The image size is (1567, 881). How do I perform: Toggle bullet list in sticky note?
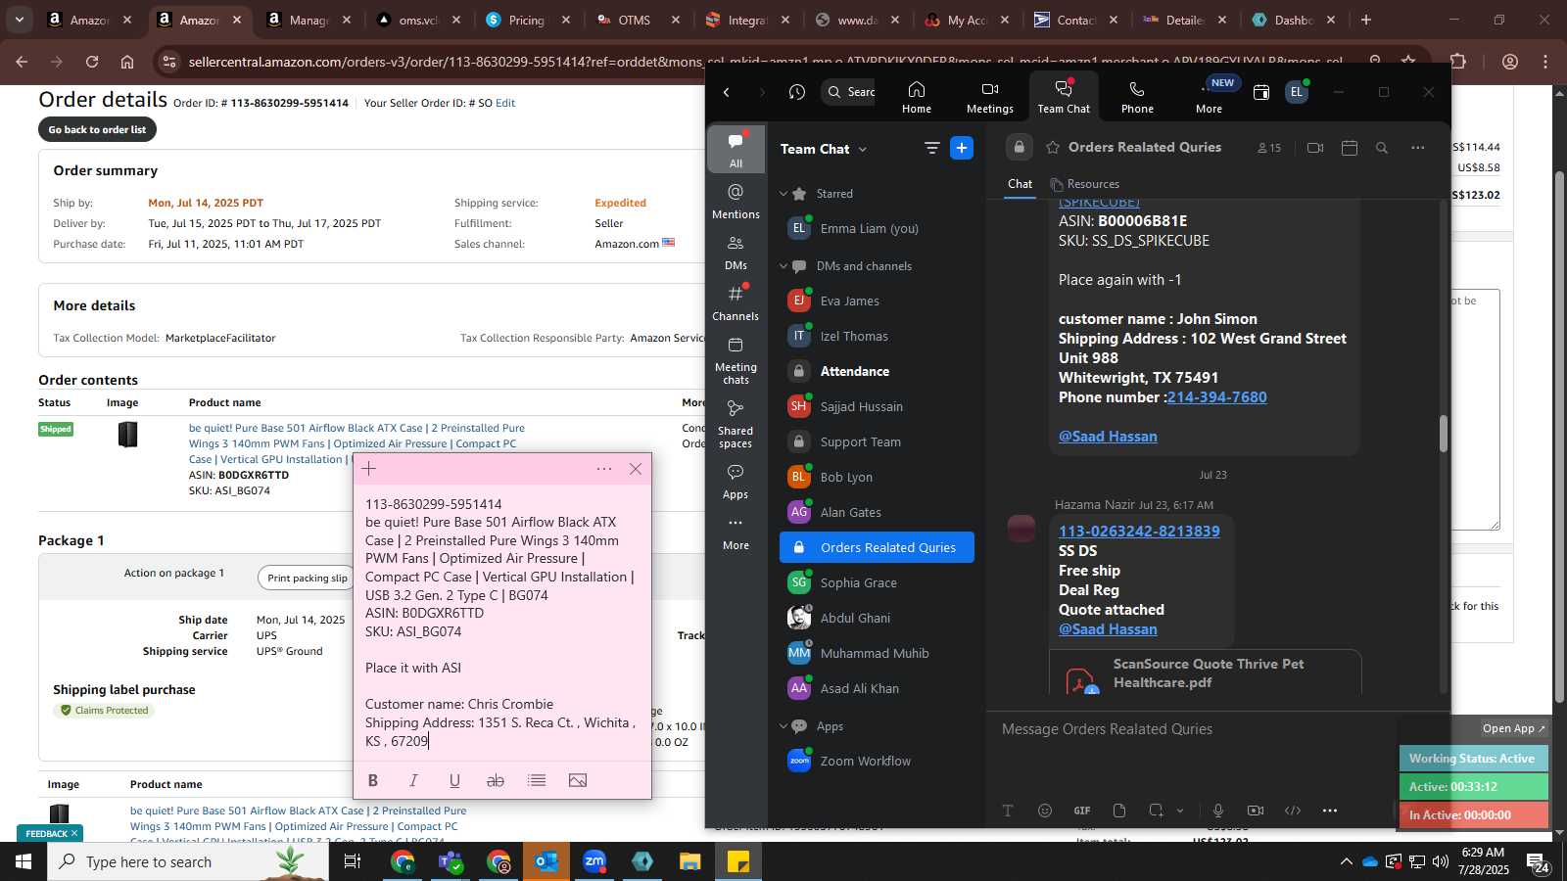coord(537,780)
